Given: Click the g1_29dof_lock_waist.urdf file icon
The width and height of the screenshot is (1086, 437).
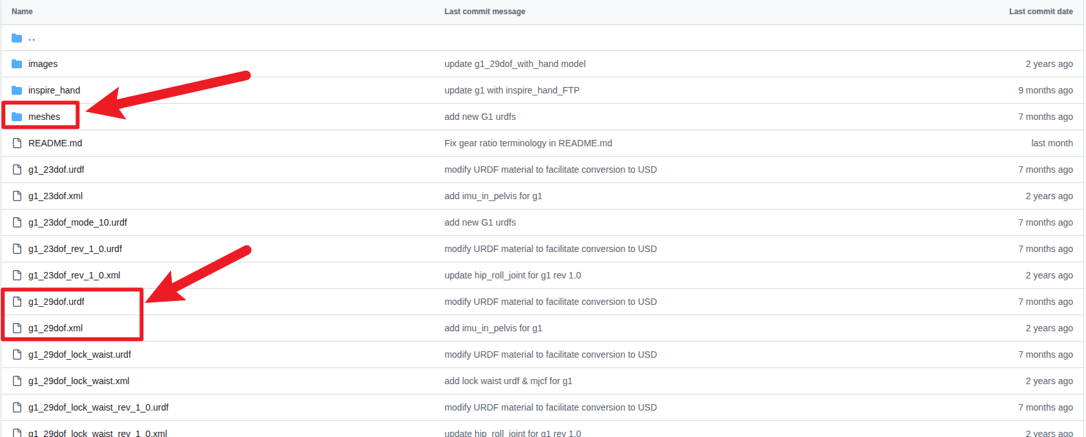Looking at the screenshot, I should click(17, 354).
